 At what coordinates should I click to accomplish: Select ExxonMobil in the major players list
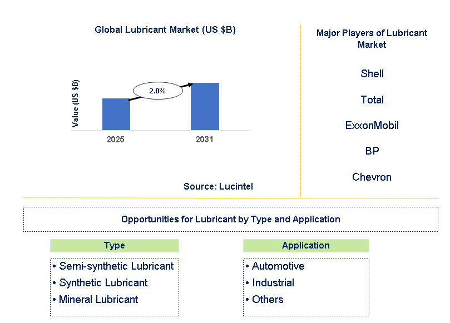pos(372,125)
